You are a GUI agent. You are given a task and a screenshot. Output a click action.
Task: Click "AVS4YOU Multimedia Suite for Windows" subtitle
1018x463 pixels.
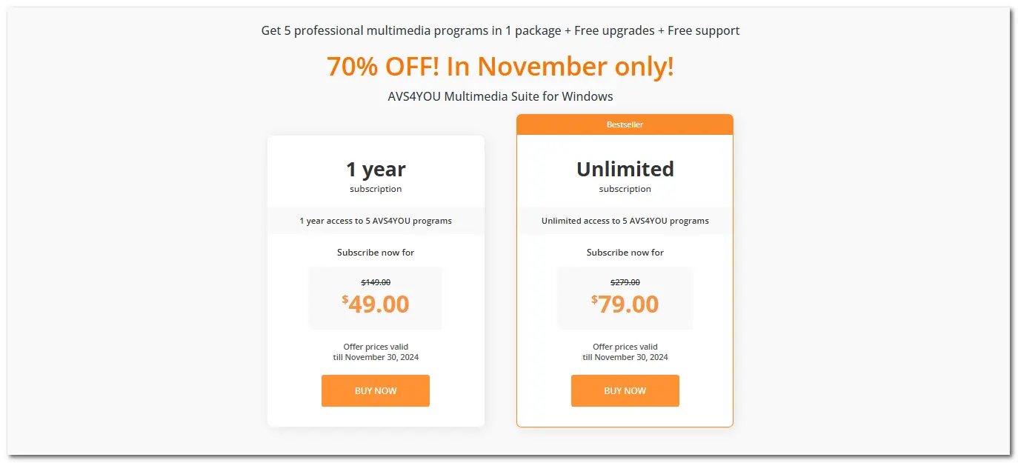point(500,96)
